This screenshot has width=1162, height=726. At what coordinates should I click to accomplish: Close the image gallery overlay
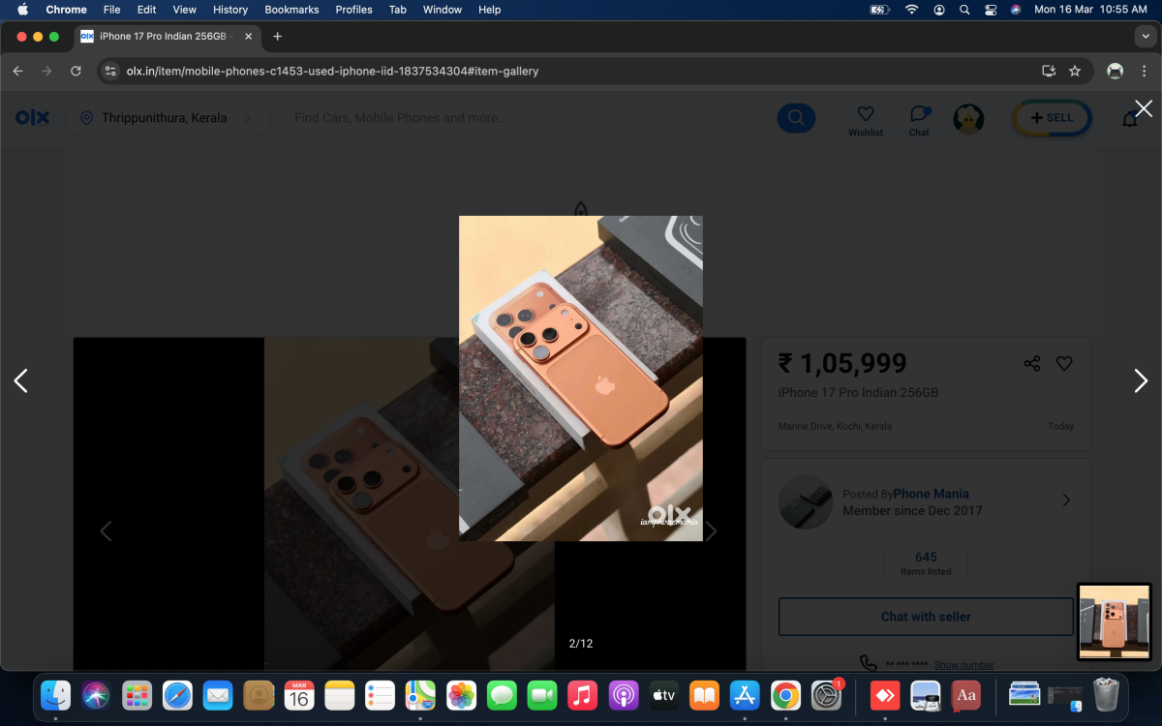click(1144, 108)
